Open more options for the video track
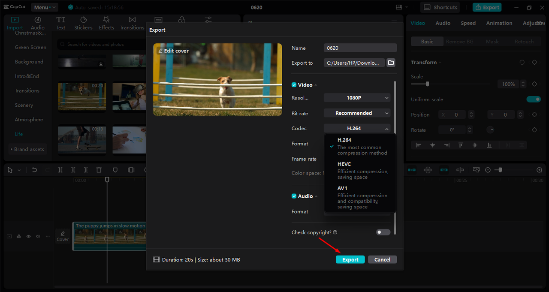This screenshot has height=292, width=549. coord(47,236)
